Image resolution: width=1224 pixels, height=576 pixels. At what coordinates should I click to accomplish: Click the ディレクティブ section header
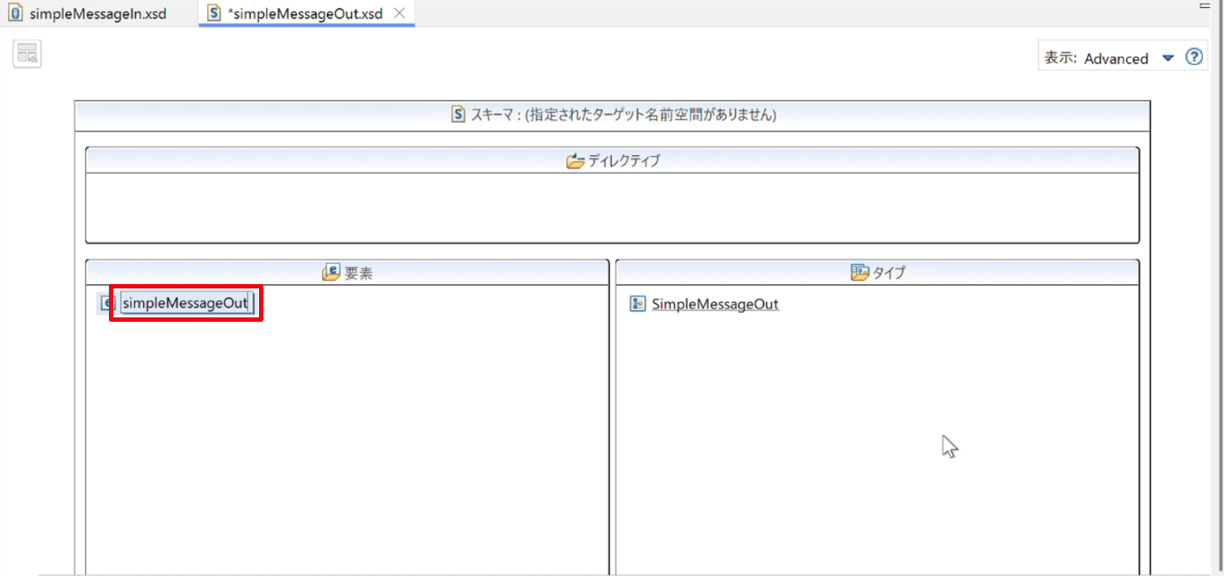(613, 161)
